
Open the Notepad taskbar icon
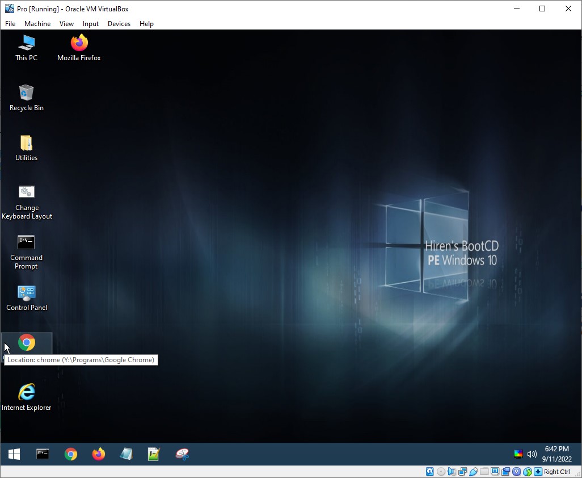click(126, 454)
